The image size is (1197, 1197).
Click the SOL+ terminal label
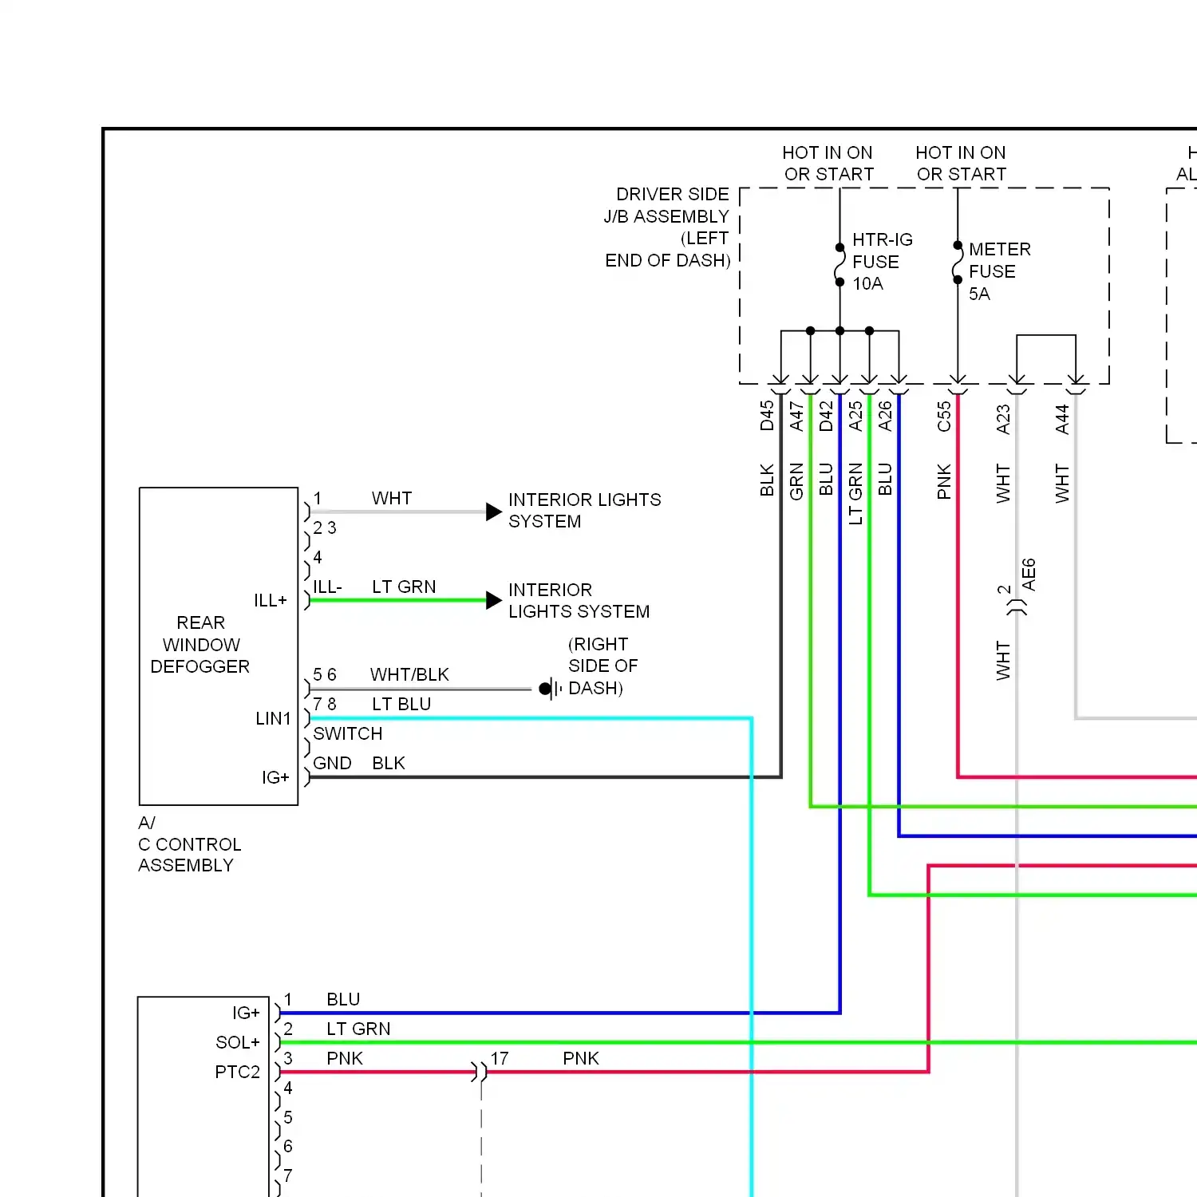pyautogui.click(x=238, y=1042)
